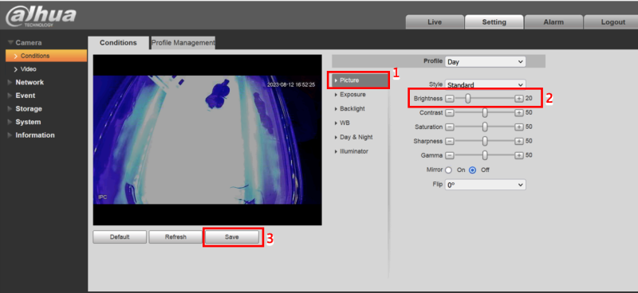Click the Default button

click(x=120, y=237)
